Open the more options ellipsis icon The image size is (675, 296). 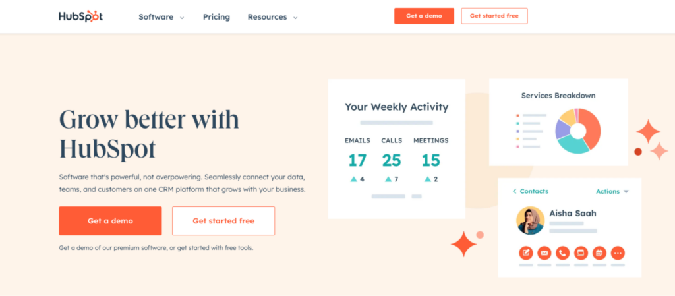click(x=618, y=252)
